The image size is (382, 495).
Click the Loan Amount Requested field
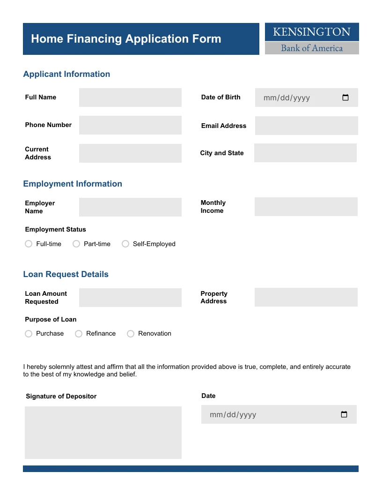pyautogui.click(x=130, y=297)
